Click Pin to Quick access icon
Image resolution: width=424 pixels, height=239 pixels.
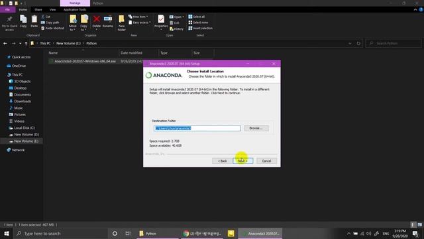click(9, 23)
